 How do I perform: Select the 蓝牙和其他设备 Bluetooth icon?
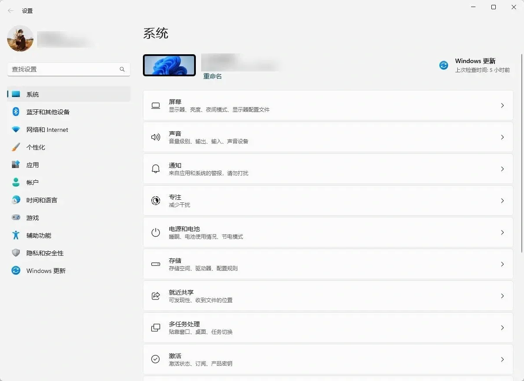pyautogui.click(x=15, y=112)
